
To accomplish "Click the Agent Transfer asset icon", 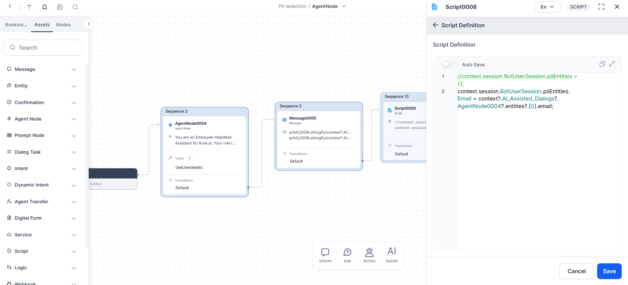I will click(x=9, y=201).
